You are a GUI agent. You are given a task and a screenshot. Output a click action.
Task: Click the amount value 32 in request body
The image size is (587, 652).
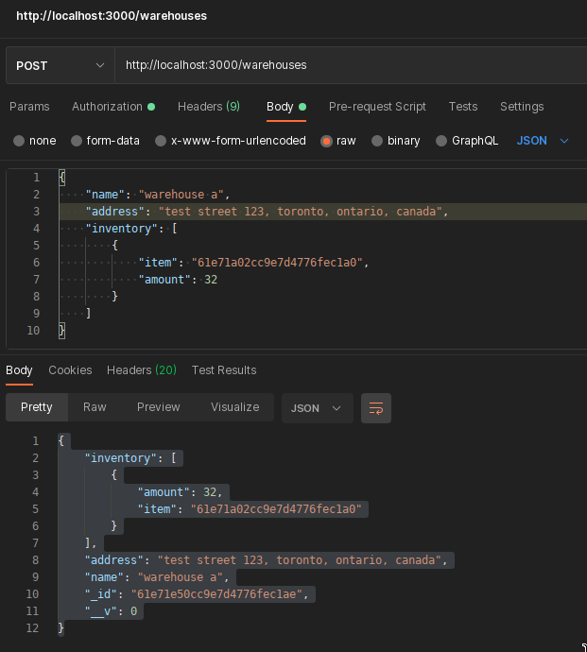pos(211,280)
